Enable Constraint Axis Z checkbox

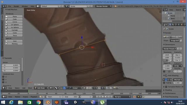(x=3, y=82)
